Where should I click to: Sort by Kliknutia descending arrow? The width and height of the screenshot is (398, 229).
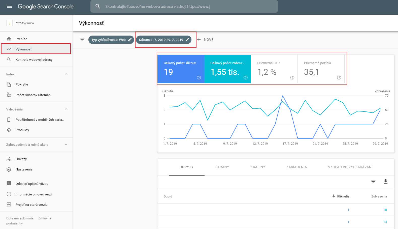334,196
